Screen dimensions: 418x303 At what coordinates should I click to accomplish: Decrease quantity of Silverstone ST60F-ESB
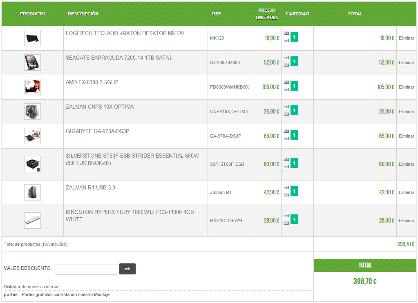pyautogui.click(x=286, y=167)
